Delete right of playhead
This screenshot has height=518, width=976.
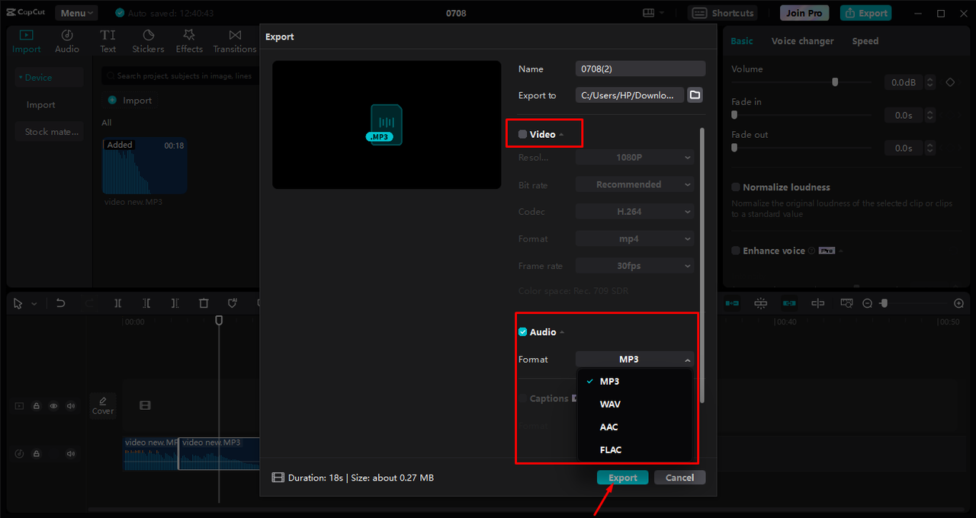click(175, 303)
